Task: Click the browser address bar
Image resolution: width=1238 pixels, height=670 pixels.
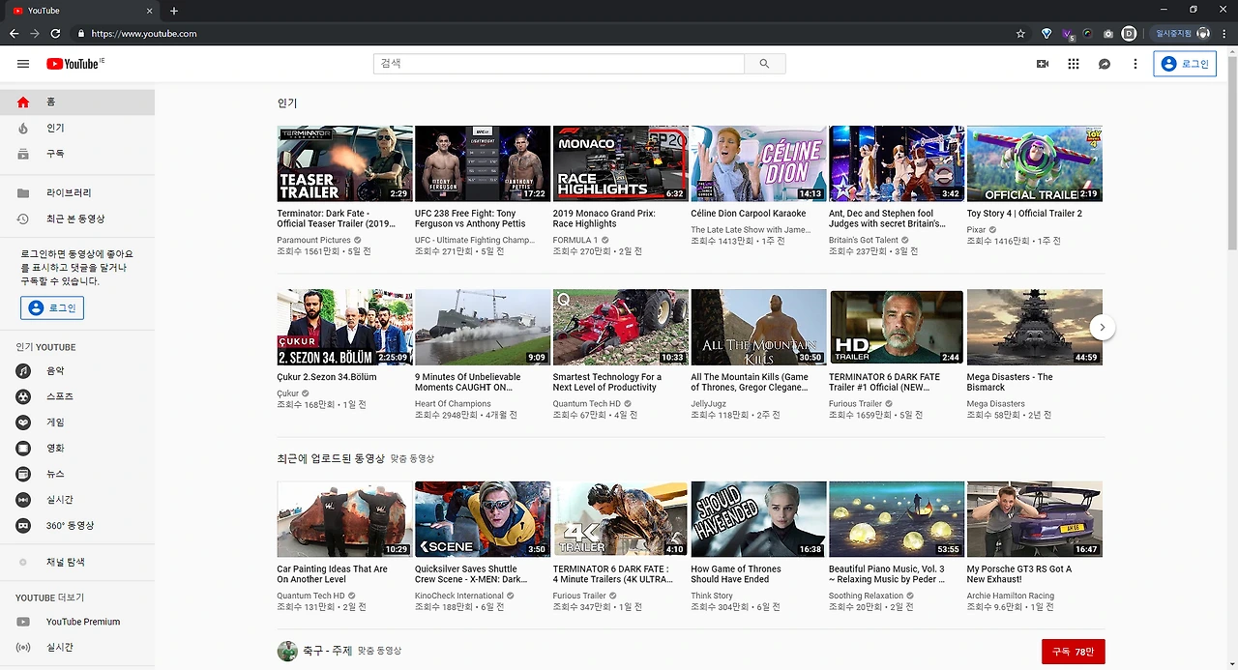Action: tap(542, 33)
